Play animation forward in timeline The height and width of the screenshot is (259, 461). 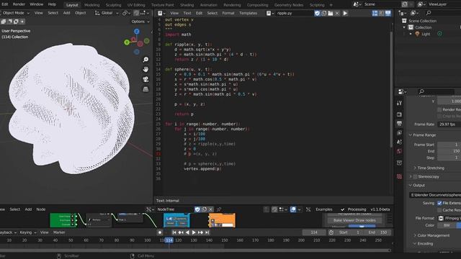(x=194, y=232)
